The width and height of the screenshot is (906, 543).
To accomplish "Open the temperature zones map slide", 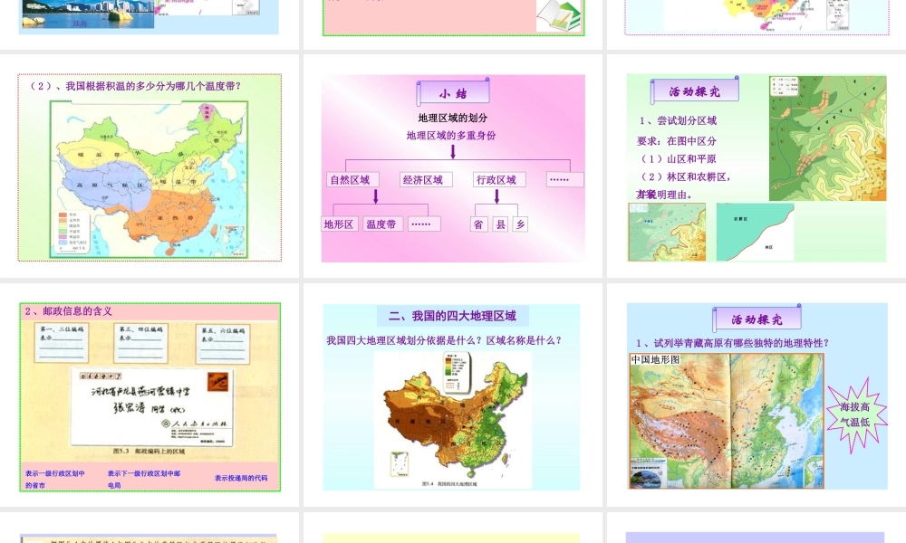I will tap(149, 167).
